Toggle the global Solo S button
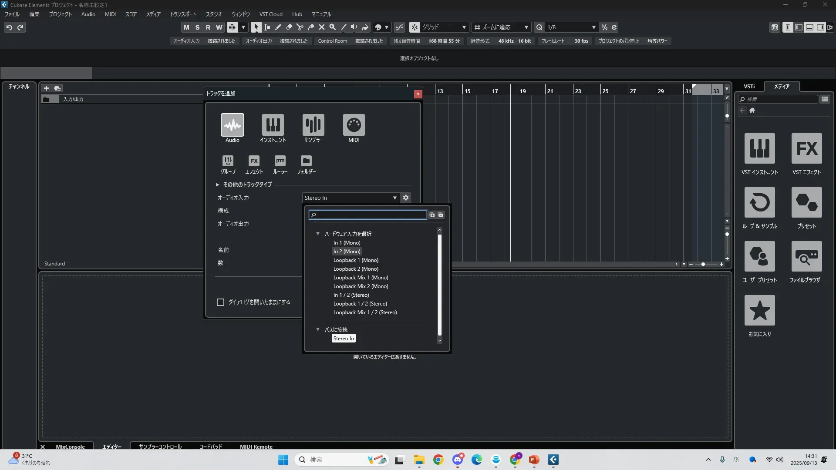The width and height of the screenshot is (836, 470). [x=197, y=27]
